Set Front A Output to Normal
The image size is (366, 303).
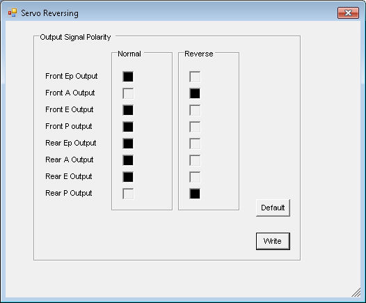(x=128, y=93)
